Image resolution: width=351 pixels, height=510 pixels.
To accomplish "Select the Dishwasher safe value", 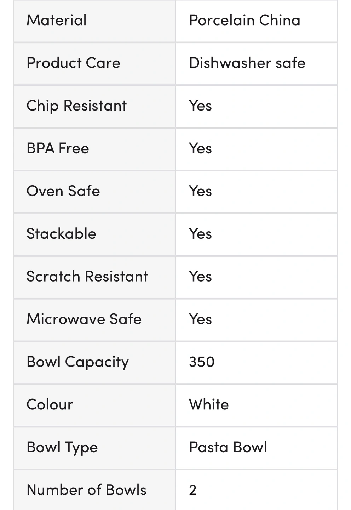I will (247, 63).
